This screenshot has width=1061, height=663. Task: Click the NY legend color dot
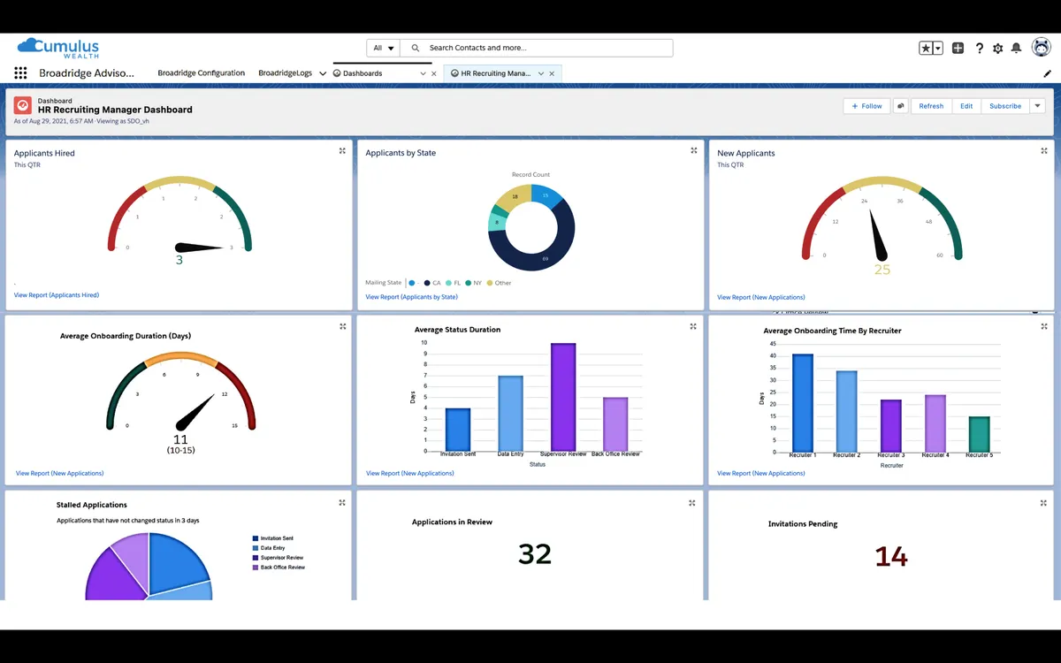(x=468, y=283)
